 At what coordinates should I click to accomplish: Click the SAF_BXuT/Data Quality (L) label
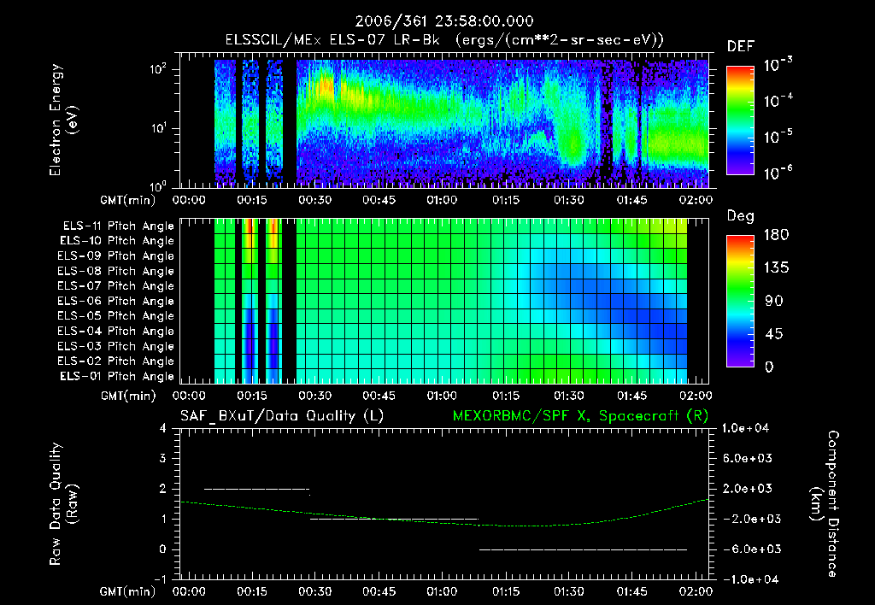point(282,416)
